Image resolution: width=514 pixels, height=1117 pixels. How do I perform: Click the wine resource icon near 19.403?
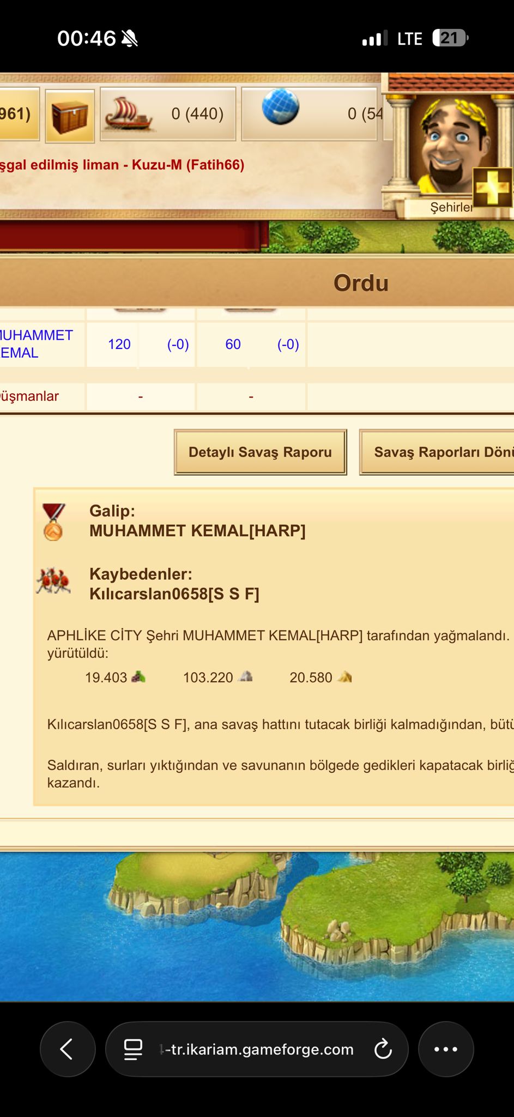click(138, 677)
